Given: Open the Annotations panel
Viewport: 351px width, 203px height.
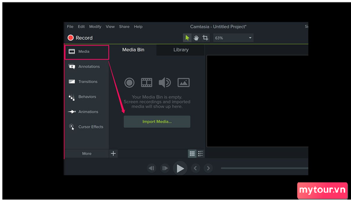Looking at the screenshot, I should (x=87, y=67).
